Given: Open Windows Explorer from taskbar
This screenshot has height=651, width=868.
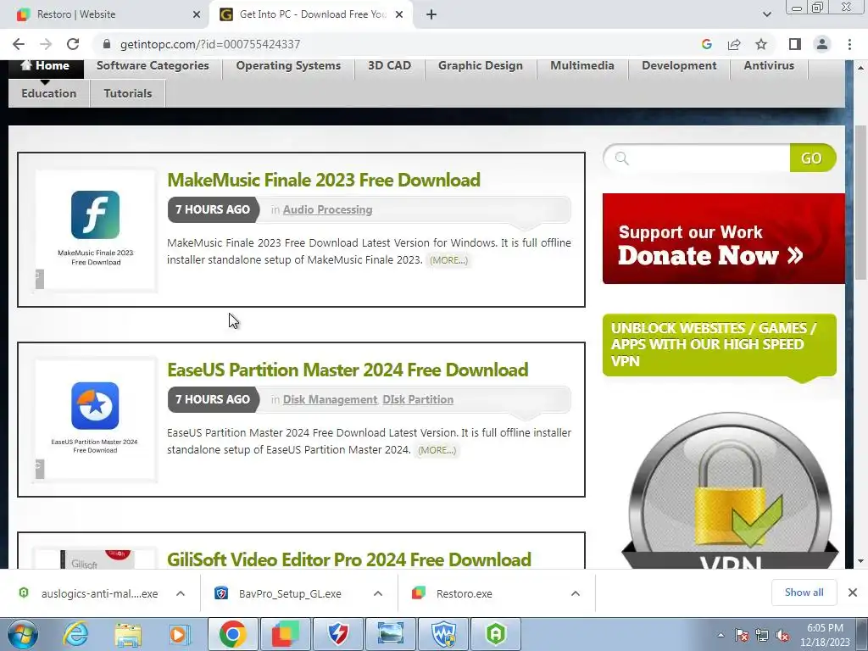Looking at the screenshot, I should pos(128,634).
